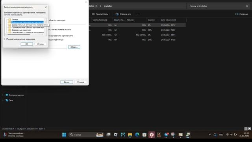Image resolution: width=252 pixels, height=142 pixels.
Task: Select the file row dated 24.06.2024 17:58
Action: tap(137, 39)
